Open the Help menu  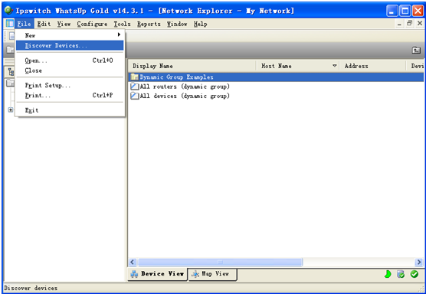coord(201,24)
